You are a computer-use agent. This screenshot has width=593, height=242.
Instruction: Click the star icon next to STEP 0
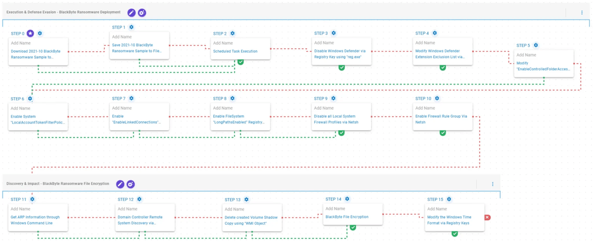click(30, 33)
